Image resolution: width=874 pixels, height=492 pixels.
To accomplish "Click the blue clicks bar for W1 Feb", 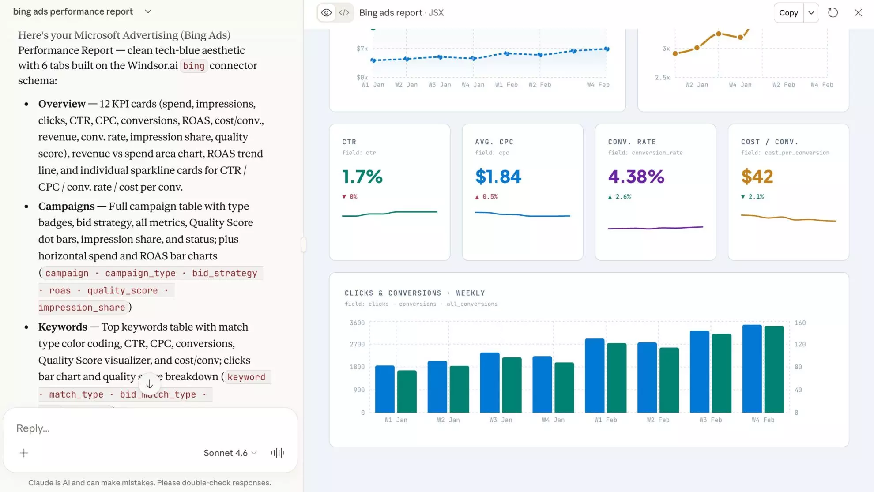I will (x=595, y=376).
